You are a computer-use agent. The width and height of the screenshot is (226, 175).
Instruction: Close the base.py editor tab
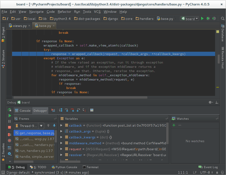54,26
